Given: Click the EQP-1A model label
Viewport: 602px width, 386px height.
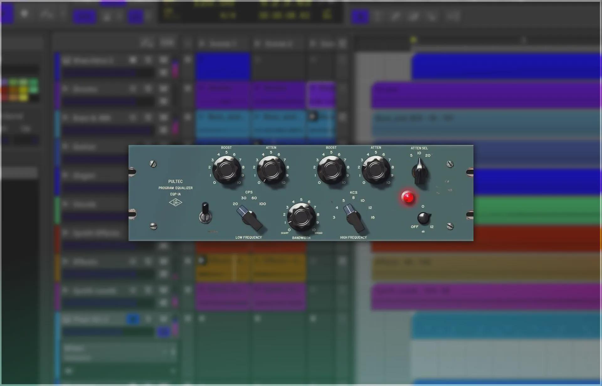Looking at the screenshot, I should (175, 194).
